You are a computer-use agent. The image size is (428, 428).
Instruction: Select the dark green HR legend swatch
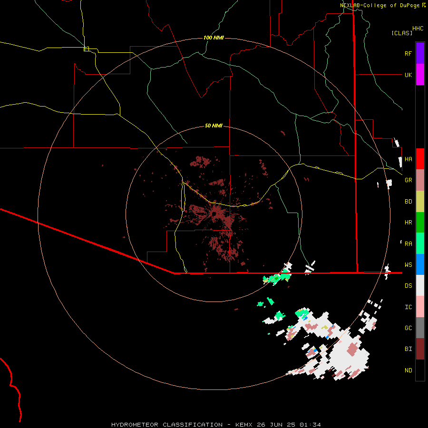[x=420, y=222]
